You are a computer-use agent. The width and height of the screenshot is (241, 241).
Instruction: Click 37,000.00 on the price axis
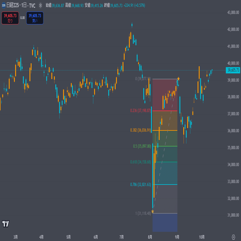[233, 114]
